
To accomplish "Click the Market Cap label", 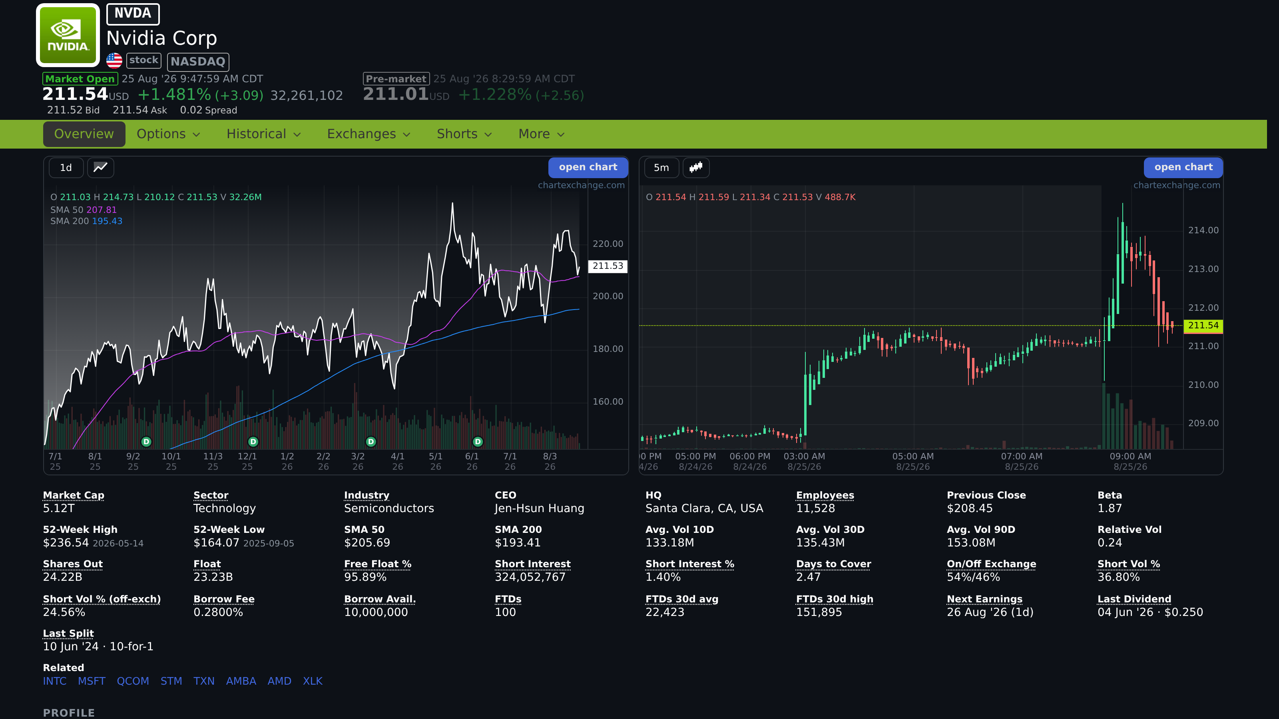I will (74, 495).
